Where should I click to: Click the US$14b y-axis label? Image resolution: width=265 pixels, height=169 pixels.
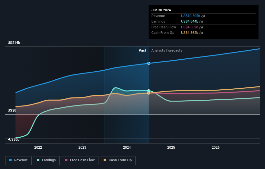click(14, 43)
